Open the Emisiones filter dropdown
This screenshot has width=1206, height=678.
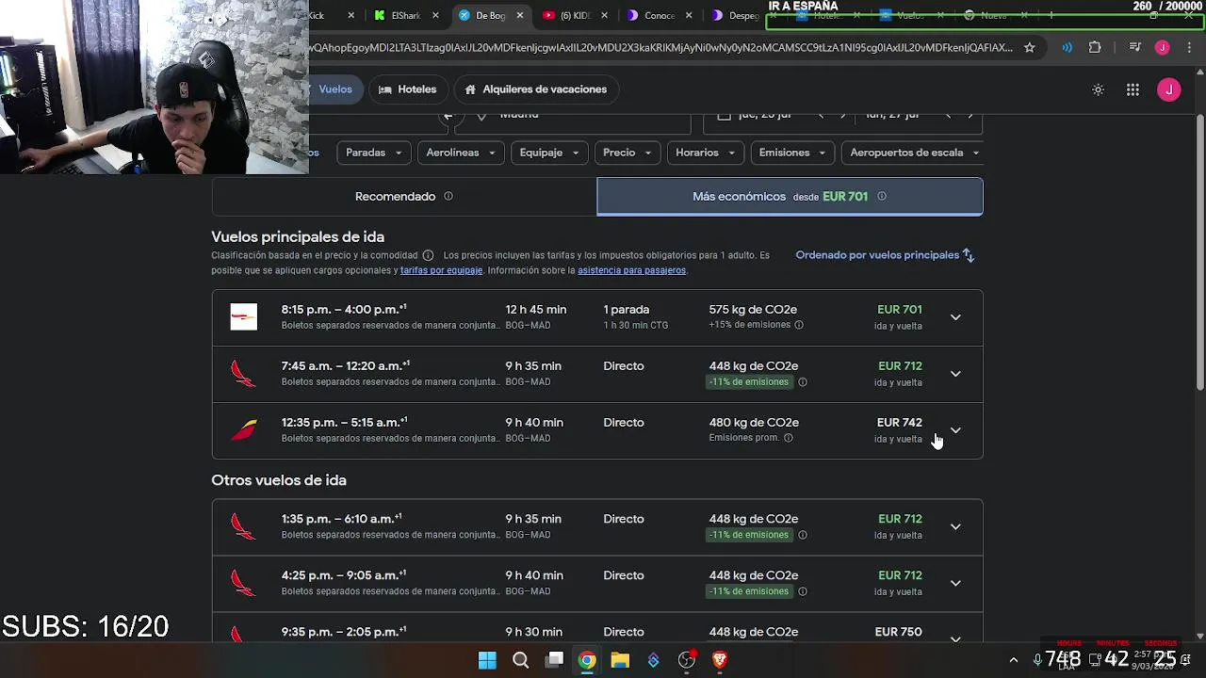coord(792,153)
